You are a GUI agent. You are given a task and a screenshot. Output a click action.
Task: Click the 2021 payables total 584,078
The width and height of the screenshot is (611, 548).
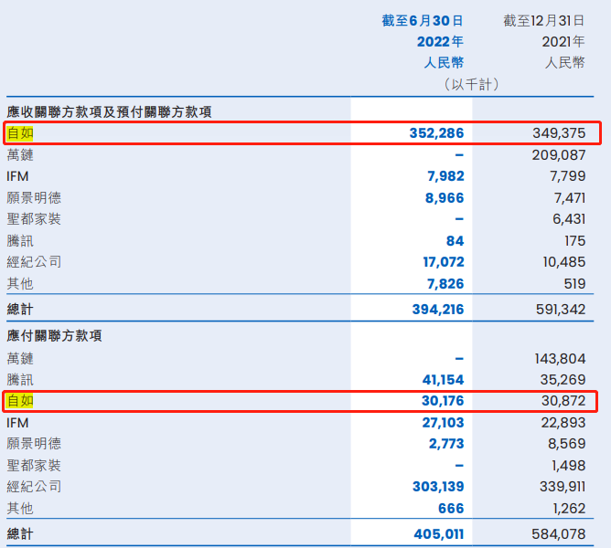558,532
